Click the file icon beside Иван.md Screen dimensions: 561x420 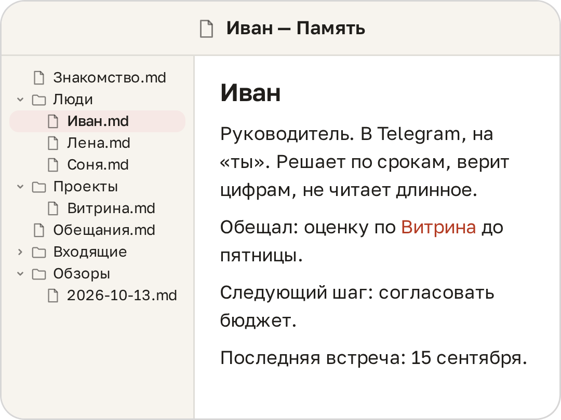[x=53, y=121]
